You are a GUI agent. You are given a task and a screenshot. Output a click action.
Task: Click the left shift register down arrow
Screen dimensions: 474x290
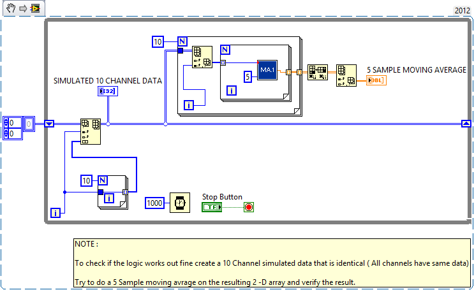point(49,124)
